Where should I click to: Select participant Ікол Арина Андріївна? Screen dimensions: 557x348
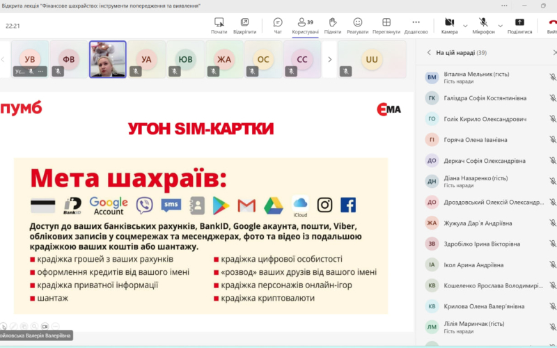[x=486, y=264]
